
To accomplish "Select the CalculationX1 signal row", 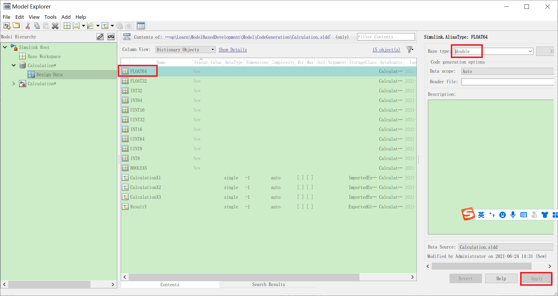I will pos(268,178).
